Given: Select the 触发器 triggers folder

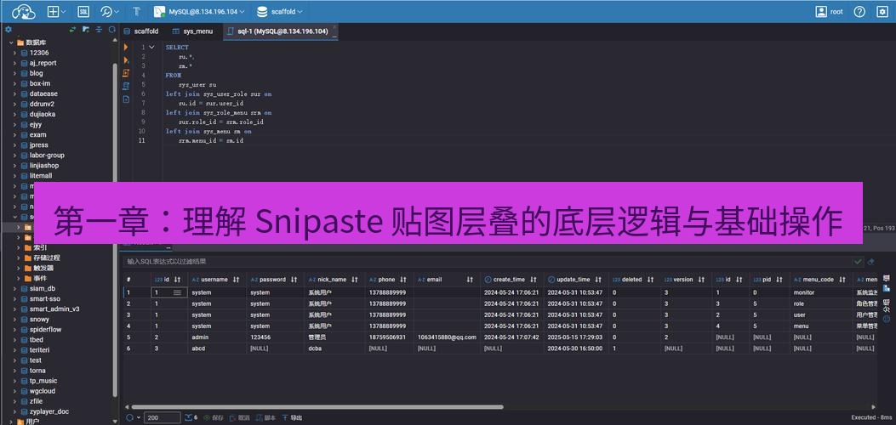Looking at the screenshot, I should [39, 268].
